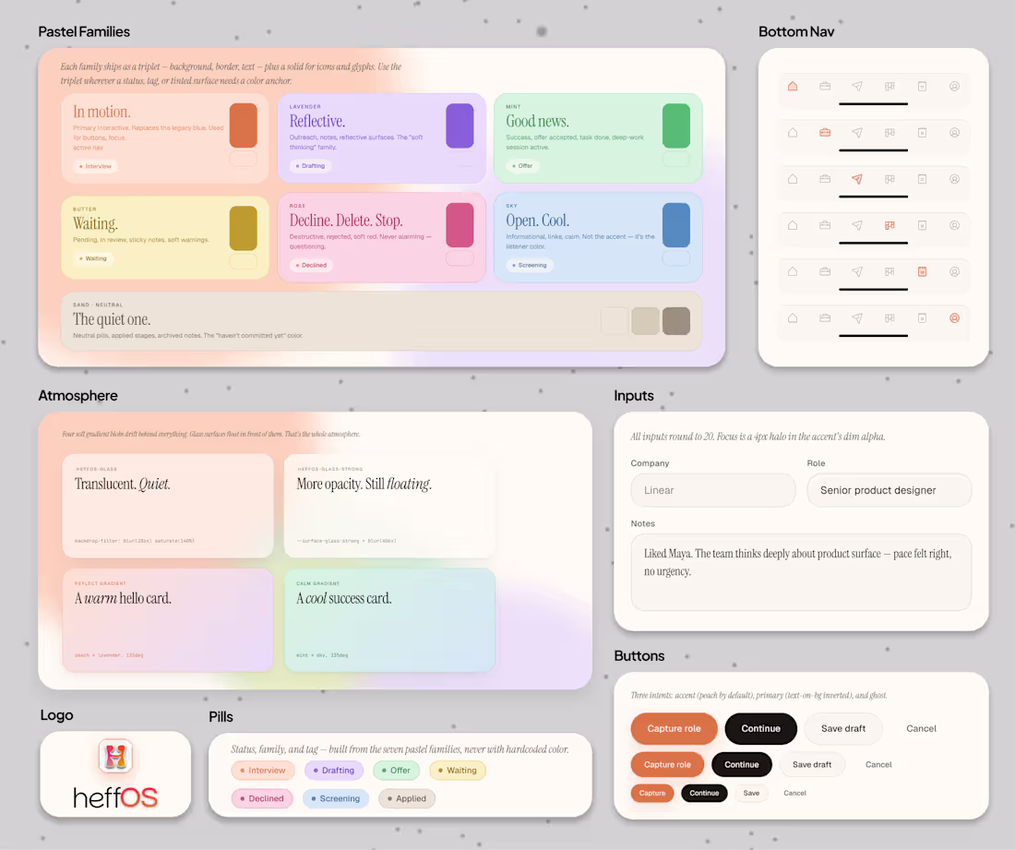Screen dimensions: 1015x850
Task: Tap the home icon in the briefcase-active nav row
Action: [793, 133]
